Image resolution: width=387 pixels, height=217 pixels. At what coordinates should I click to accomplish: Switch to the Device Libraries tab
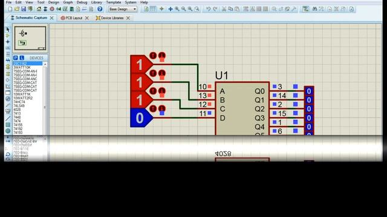110,18
